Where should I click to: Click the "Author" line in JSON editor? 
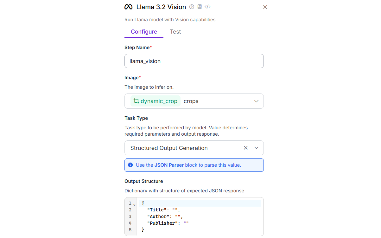[165, 216]
